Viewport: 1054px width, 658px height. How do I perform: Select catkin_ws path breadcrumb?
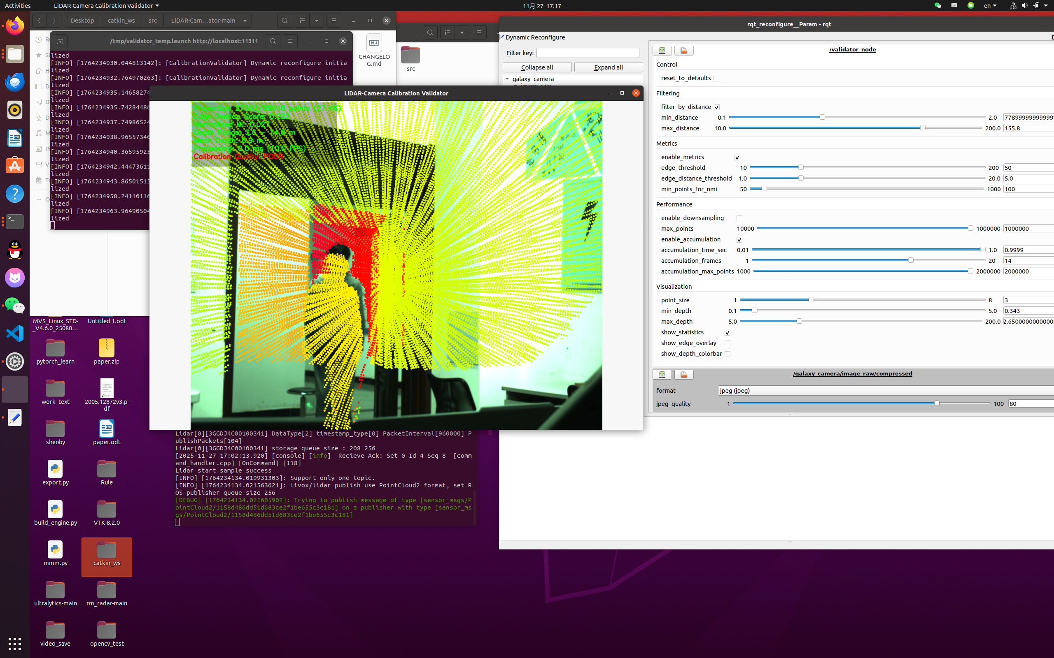pos(121,21)
